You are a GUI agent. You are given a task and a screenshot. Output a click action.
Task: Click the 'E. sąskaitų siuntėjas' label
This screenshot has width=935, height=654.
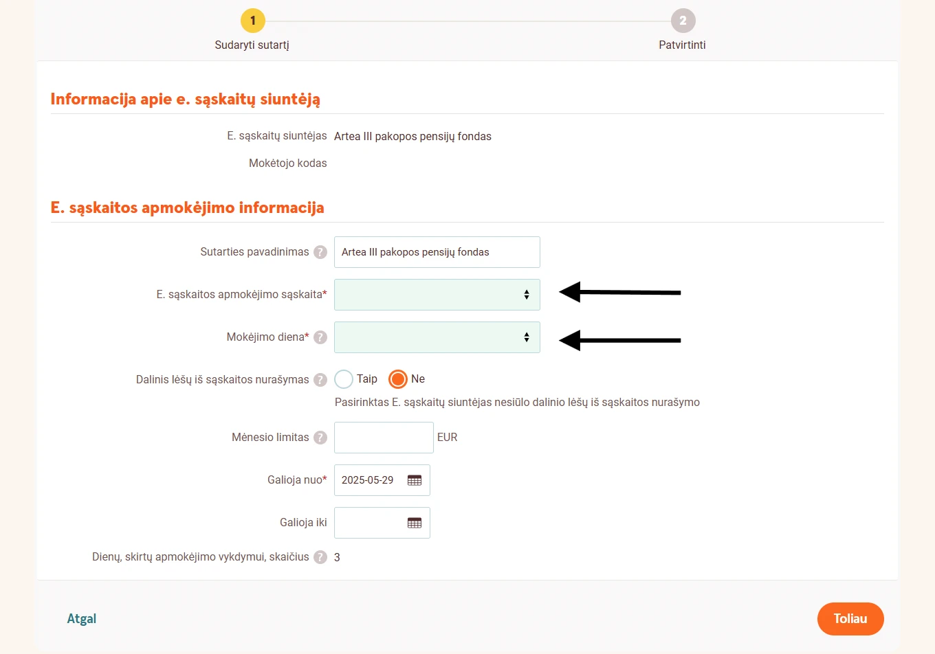[277, 136]
